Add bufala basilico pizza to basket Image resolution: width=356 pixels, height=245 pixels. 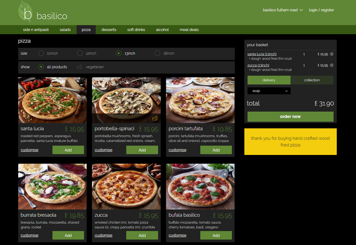coord(216,235)
